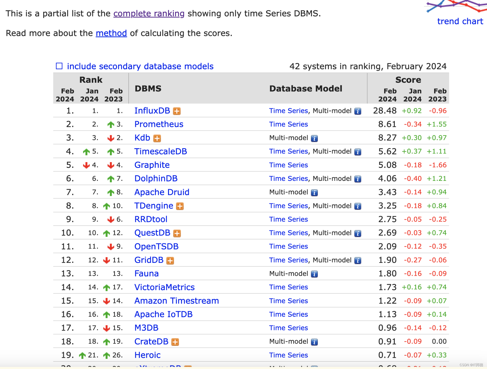Open the RRDtool database link
Screen dimensions: 487x369
(151, 219)
